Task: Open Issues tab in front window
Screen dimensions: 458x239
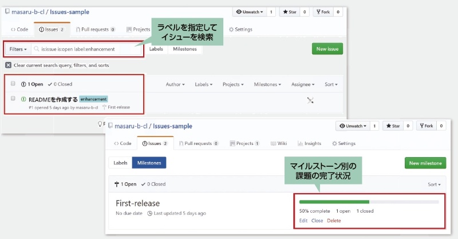Action: tap(155, 144)
